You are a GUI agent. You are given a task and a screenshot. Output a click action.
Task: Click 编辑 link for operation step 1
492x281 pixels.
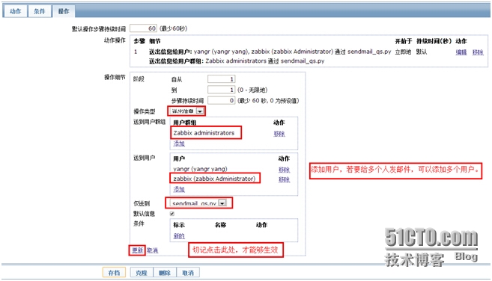pyautogui.click(x=461, y=52)
